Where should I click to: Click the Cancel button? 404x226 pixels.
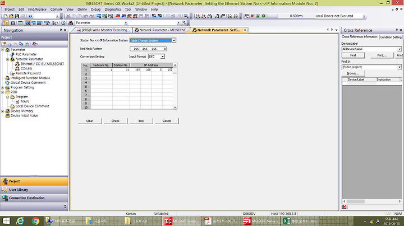pyautogui.click(x=167, y=121)
